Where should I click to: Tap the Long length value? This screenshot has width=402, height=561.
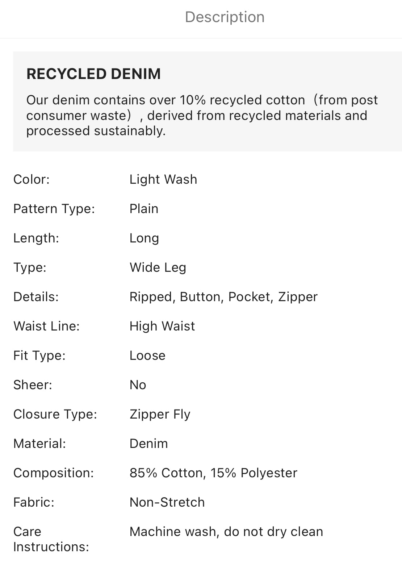144,238
